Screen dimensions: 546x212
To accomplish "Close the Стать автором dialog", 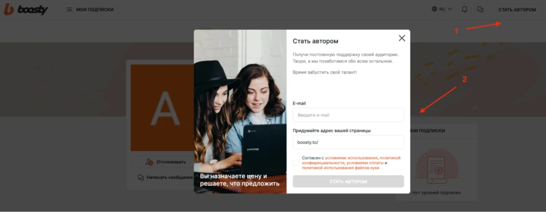I will click(x=402, y=38).
